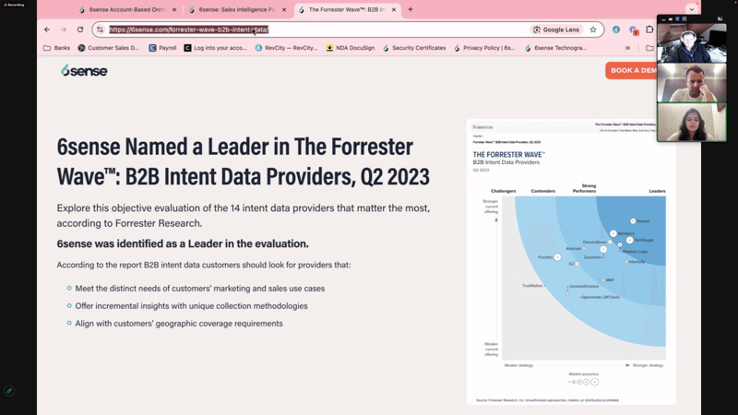This screenshot has width=738, height=415.
Task: Open the NDA DocuSign bookmark
Action: click(x=351, y=48)
